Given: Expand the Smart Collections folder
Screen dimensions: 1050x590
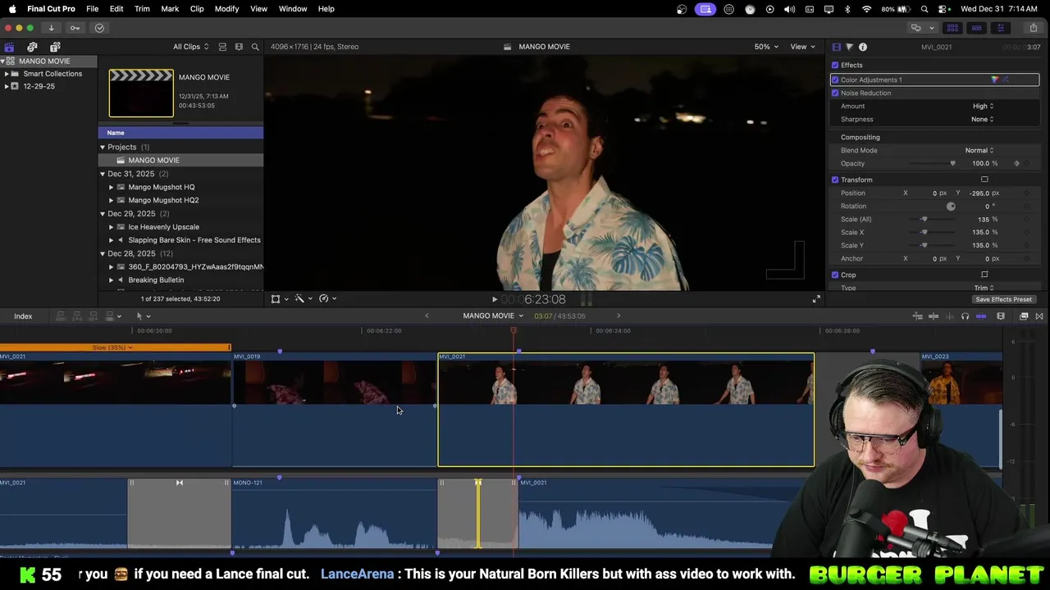Looking at the screenshot, I should (7, 74).
